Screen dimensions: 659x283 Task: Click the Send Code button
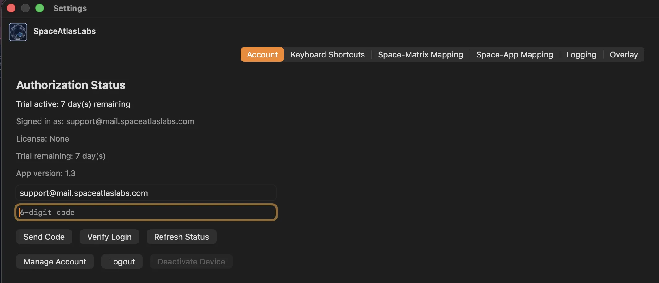click(44, 237)
